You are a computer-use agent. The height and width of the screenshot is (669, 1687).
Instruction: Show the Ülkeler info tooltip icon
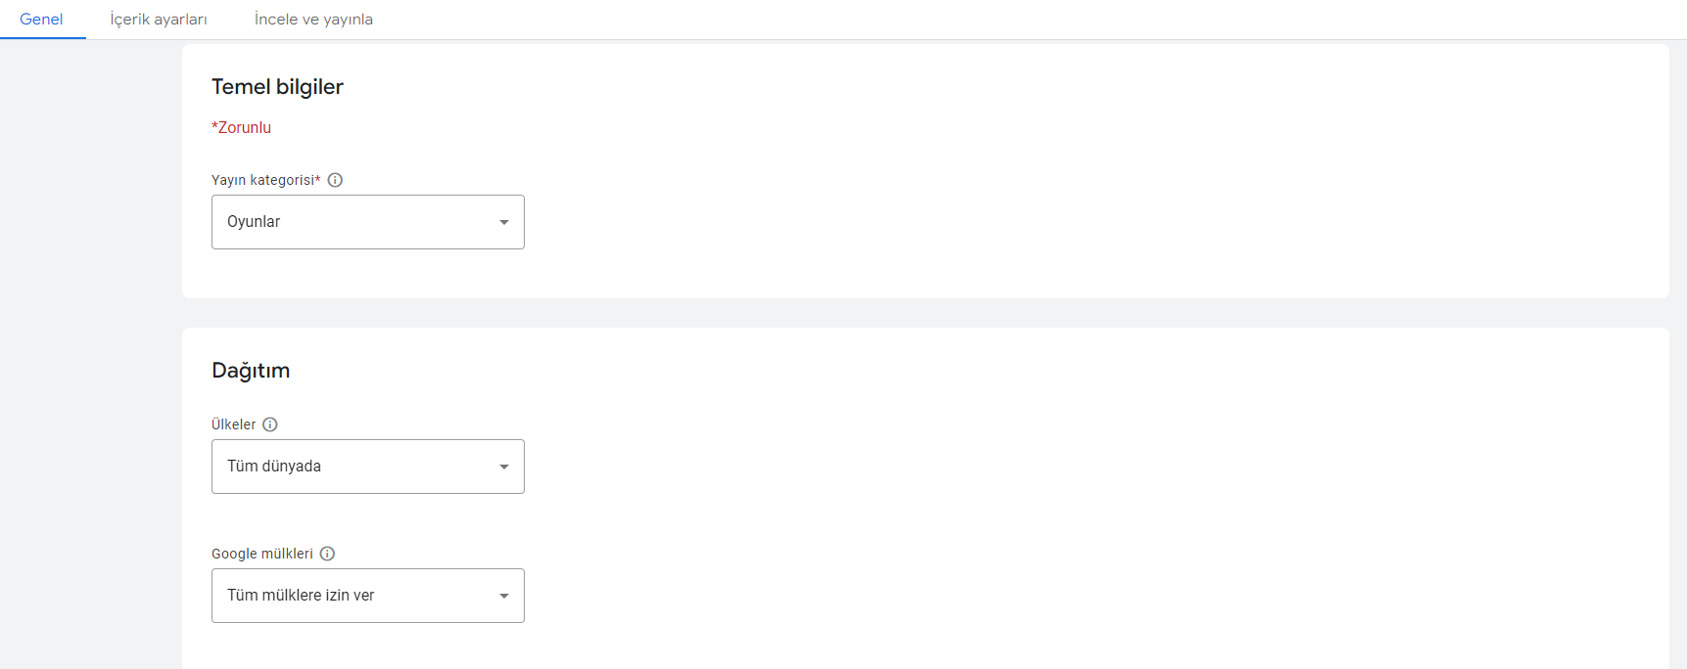point(270,424)
